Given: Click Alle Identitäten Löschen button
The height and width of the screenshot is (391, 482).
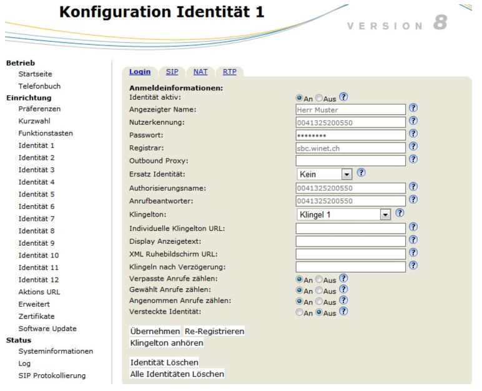Looking at the screenshot, I should 177,374.
